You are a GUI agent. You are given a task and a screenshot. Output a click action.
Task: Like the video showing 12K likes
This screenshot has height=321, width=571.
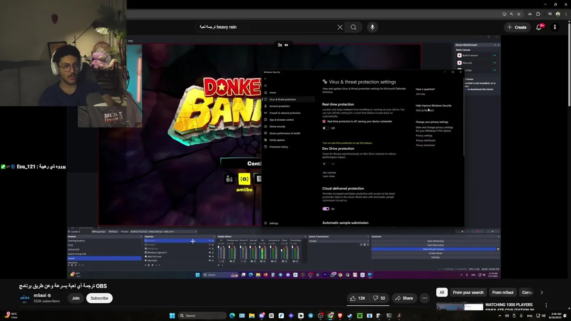point(358,298)
